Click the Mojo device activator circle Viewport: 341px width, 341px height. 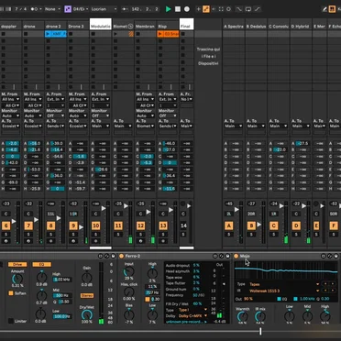point(236,256)
